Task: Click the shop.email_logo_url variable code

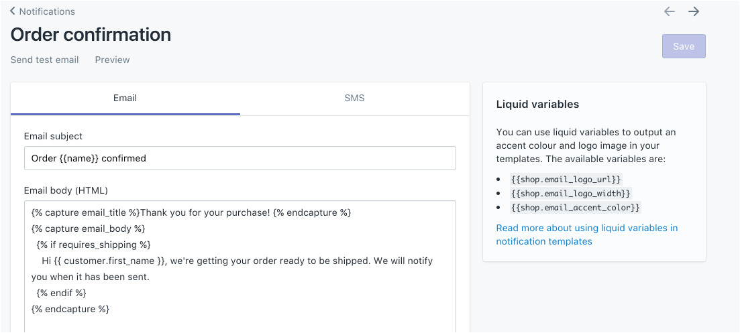Action: [566, 180]
